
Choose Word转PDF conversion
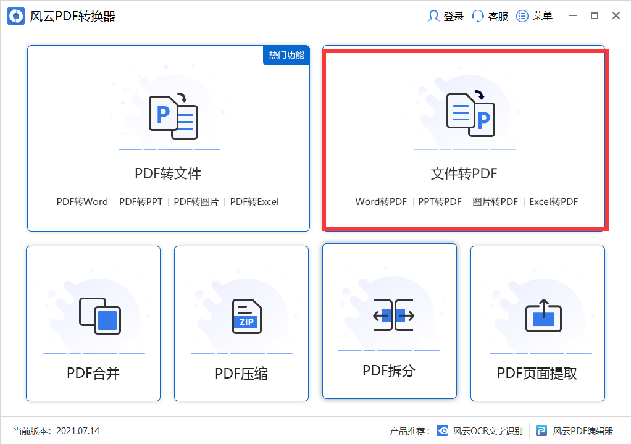click(381, 202)
